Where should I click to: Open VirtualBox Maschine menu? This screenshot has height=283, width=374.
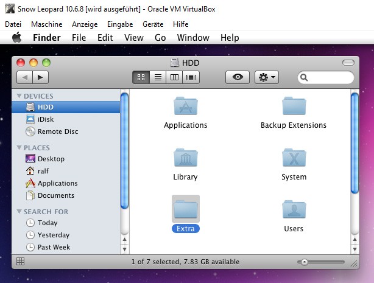46,24
